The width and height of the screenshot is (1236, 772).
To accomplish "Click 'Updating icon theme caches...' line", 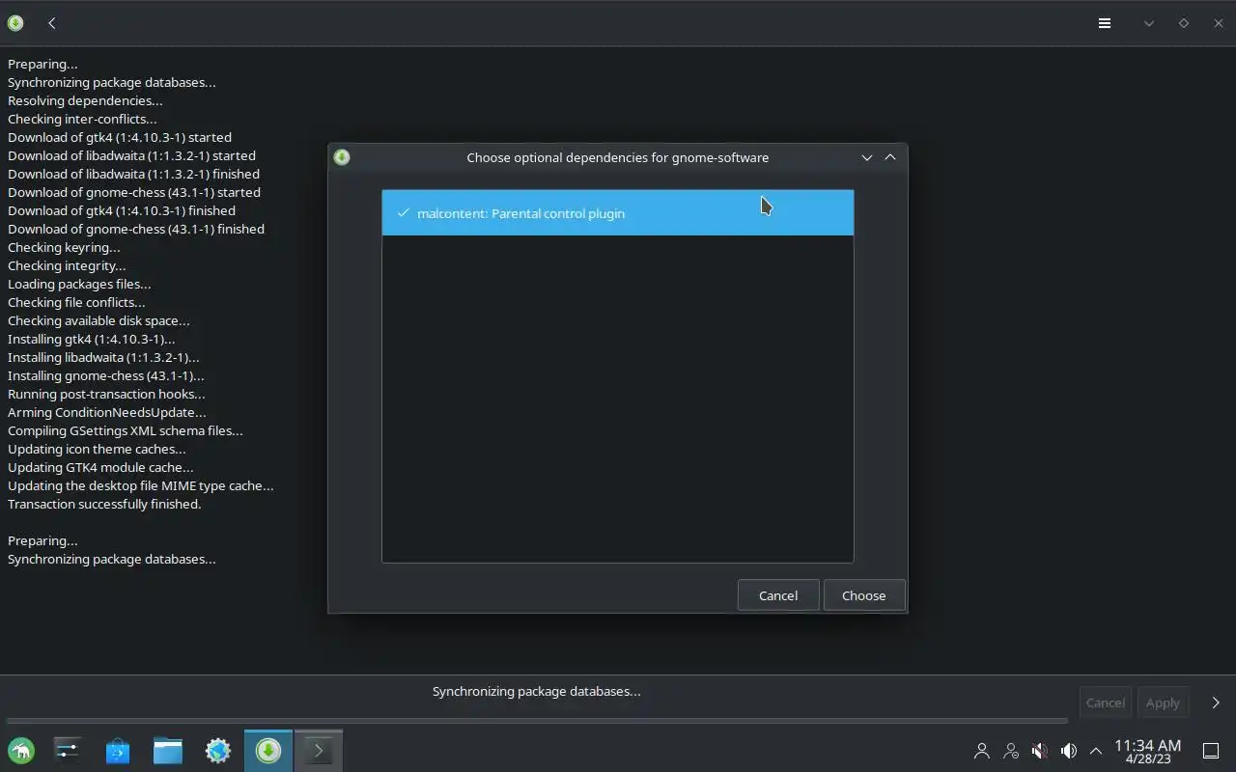I will [97, 449].
